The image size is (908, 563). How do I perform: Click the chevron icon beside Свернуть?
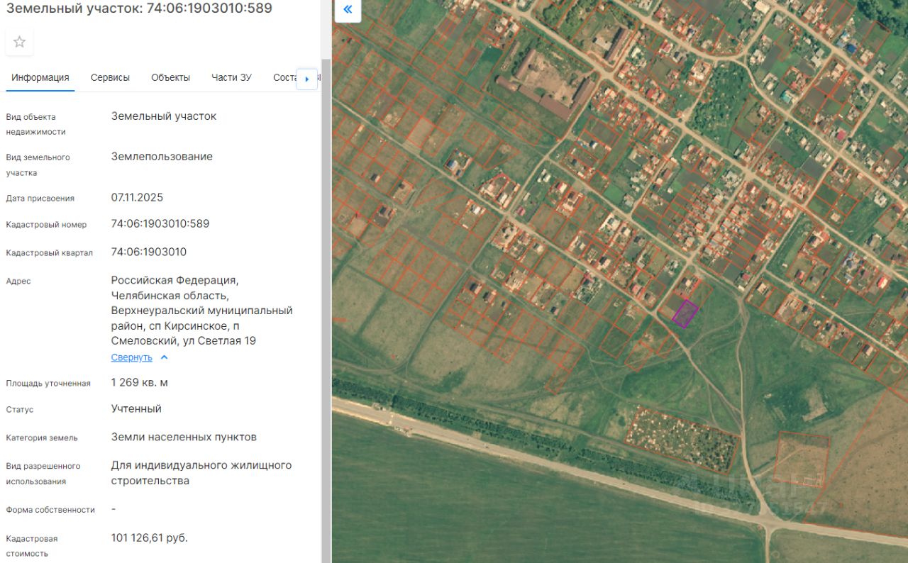[x=165, y=357]
